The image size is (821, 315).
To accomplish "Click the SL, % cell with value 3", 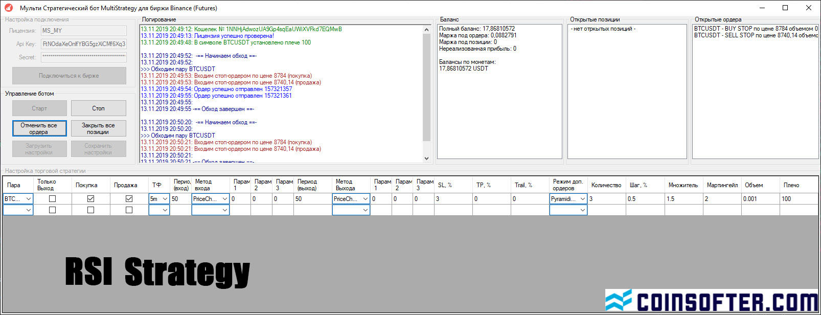I will pyautogui.click(x=453, y=199).
